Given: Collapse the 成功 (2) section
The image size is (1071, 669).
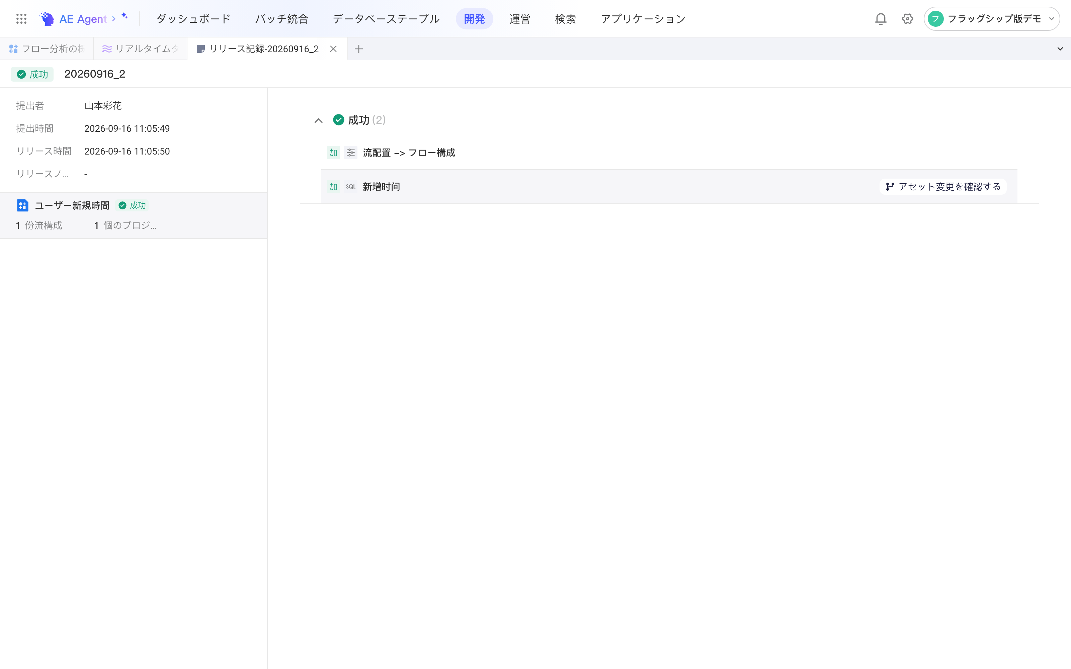Looking at the screenshot, I should (319, 120).
